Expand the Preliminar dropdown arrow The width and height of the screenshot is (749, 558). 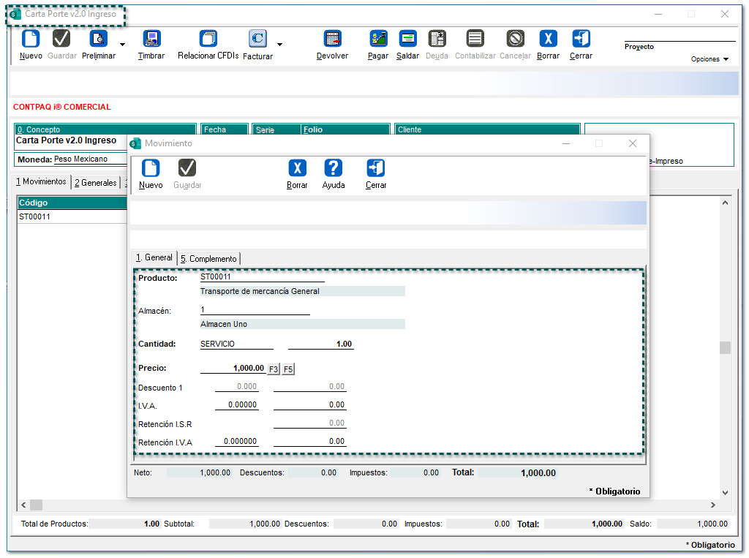(x=122, y=45)
